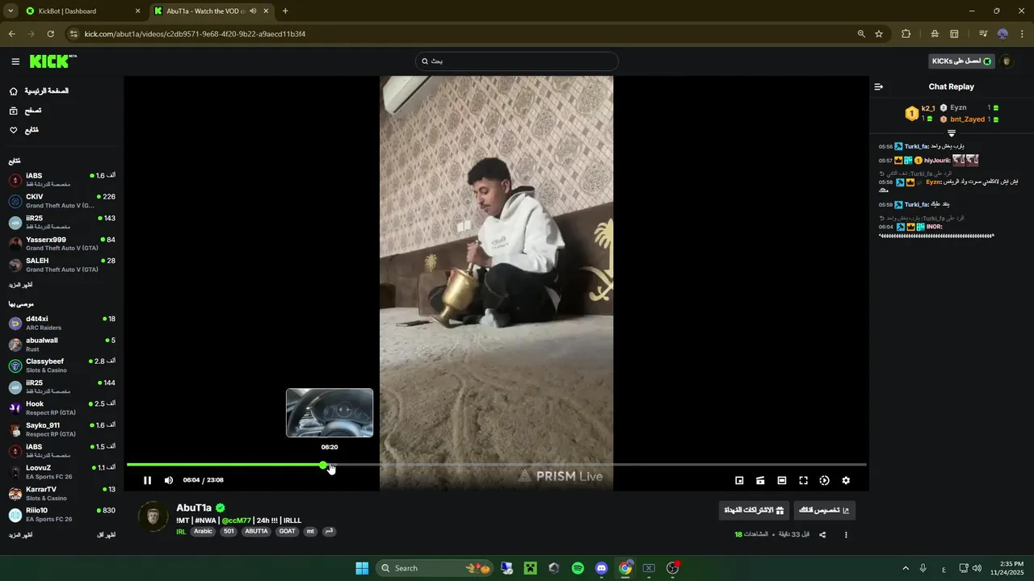
Task: Open the home item in sidebar
Action: click(39, 91)
